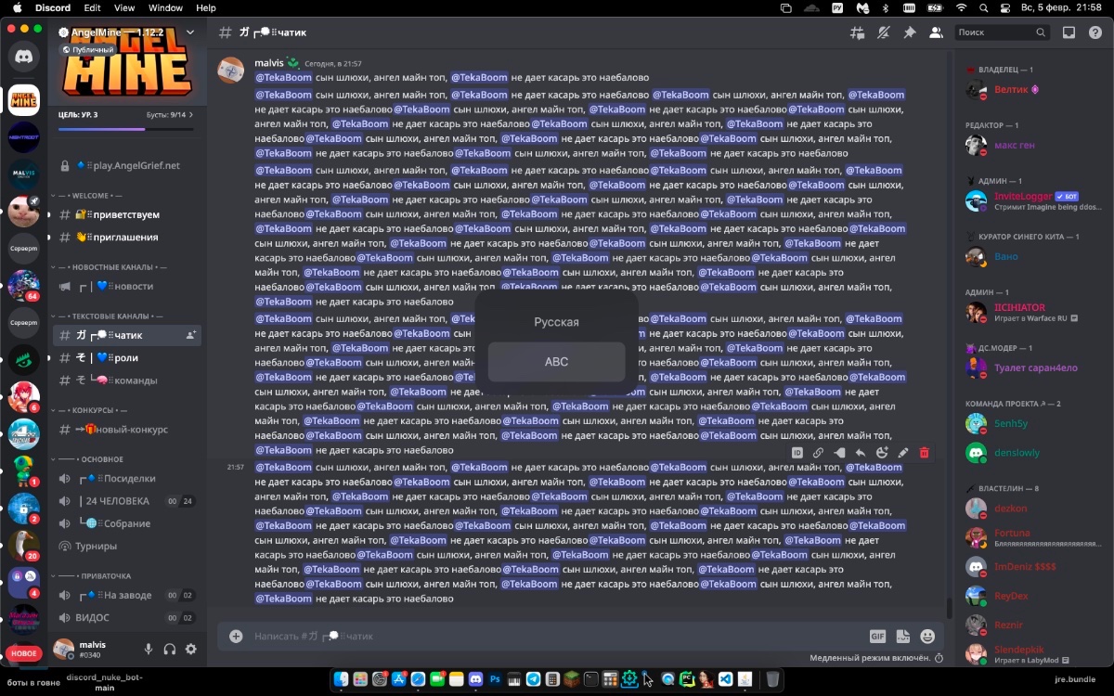
Task: Collapse the КОНКУРСЫ category
Action: click(93, 410)
